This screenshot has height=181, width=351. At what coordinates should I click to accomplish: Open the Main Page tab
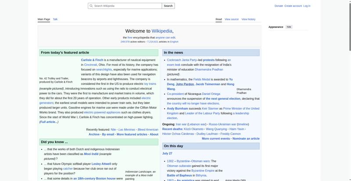(x=44, y=19)
